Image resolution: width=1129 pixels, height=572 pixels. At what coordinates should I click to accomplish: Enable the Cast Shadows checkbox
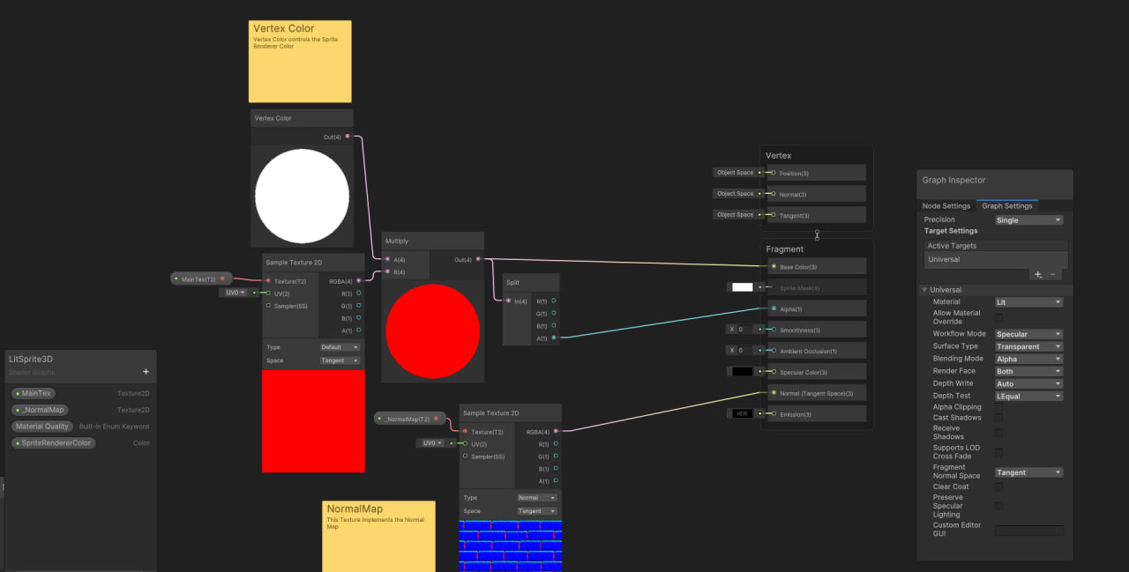pyautogui.click(x=999, y=417)
